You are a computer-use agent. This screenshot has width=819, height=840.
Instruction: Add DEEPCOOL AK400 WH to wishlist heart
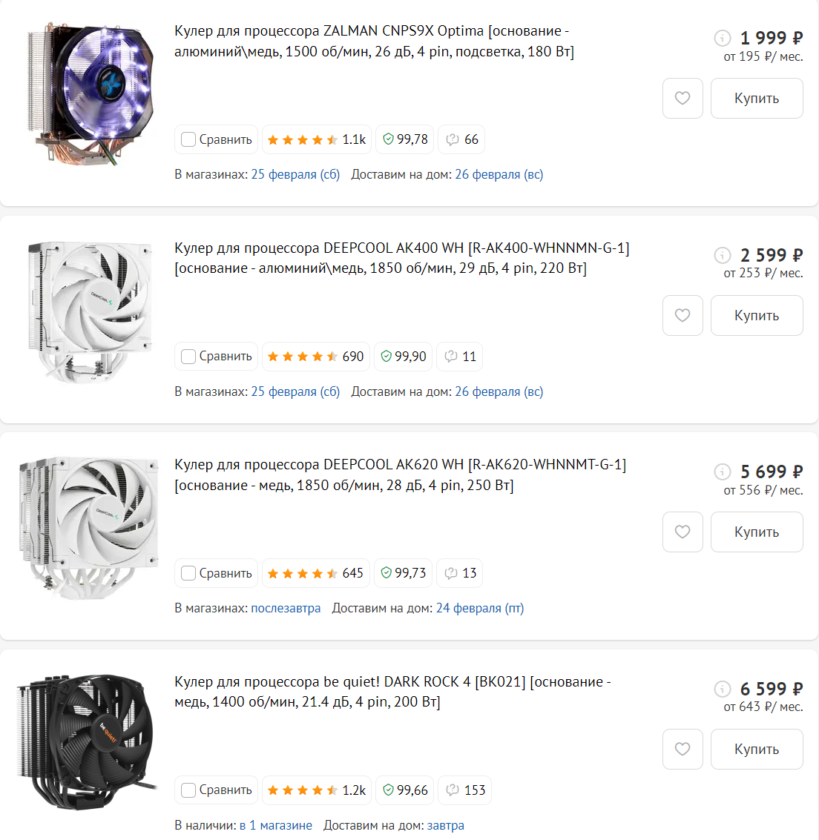coord(682,315)
